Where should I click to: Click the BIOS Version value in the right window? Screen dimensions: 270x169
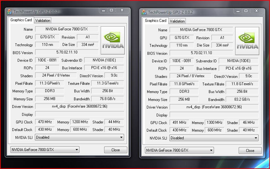click(201, 53)
